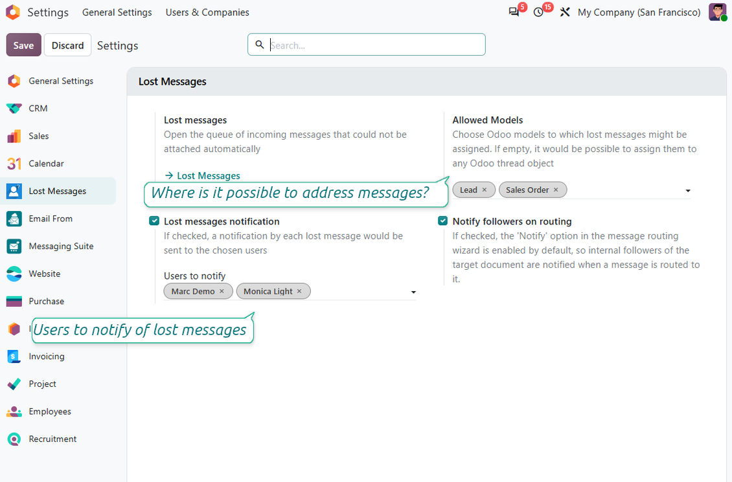Click the Sales Order tag label

527,190
